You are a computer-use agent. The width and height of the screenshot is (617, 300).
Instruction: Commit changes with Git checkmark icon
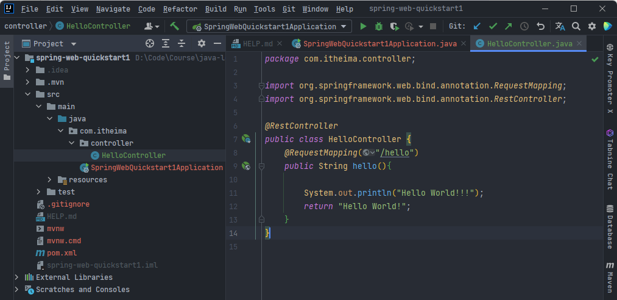click(x=493, y=26)
